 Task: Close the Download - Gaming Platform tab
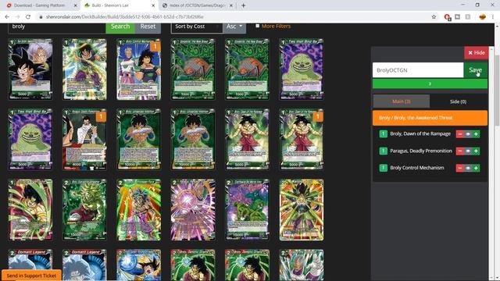(x=76, y=5)
